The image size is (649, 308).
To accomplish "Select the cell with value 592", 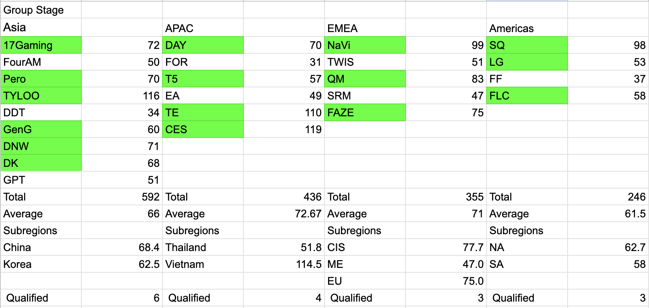I will pos(122,197).
